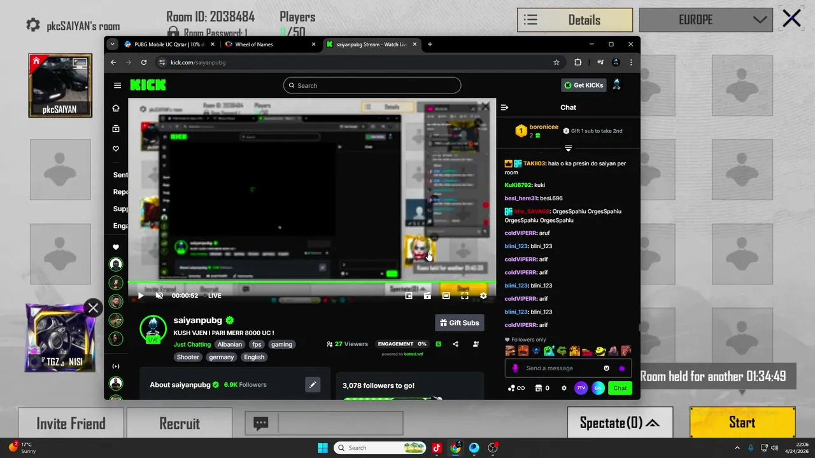Select the Albanian tag
815x458 pixels.
pos(230,344)
